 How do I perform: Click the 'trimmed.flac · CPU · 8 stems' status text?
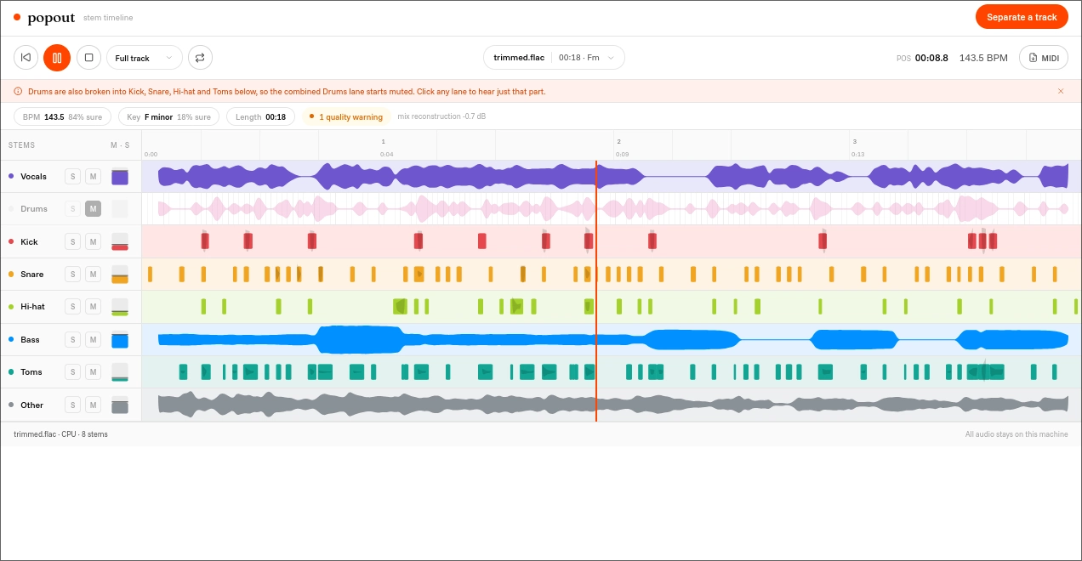(x=60, y=434)
